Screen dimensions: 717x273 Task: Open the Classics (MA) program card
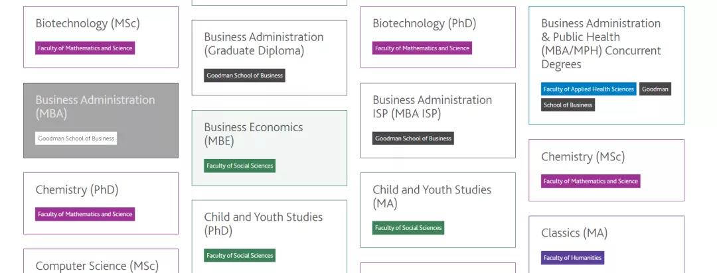point(606,245)
